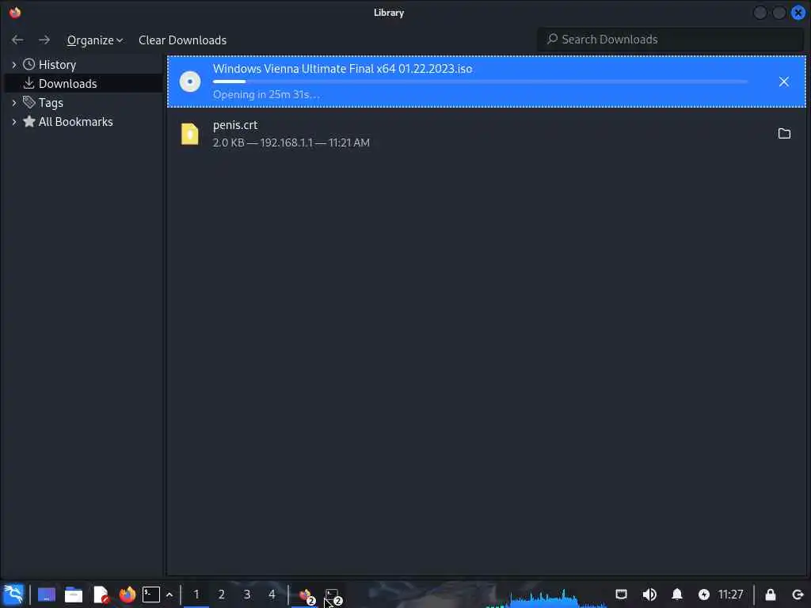The width and height of the screenshot is (811, 608).
Task: Select All Bookmarks in the sidebar
Action: (75, 122)
